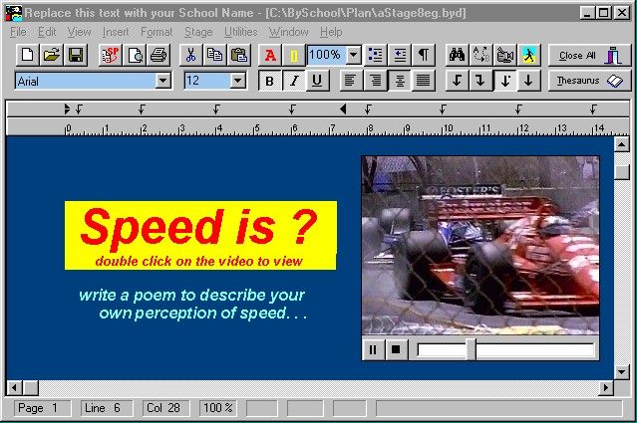Copy the selection
This screenshot has width=637, height=423.
[x=215, y=55]
